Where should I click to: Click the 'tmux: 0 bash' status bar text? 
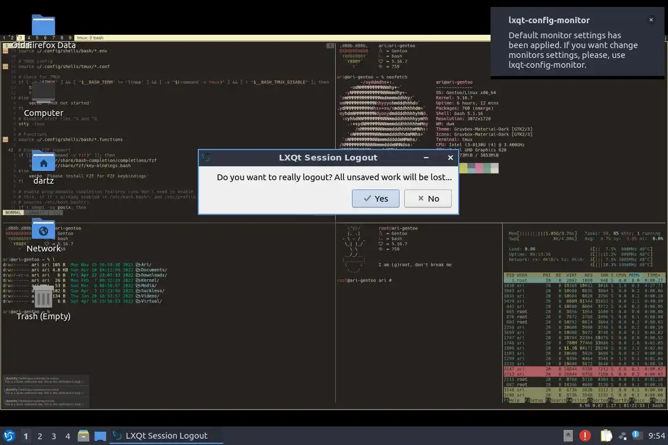click(90, 38)
